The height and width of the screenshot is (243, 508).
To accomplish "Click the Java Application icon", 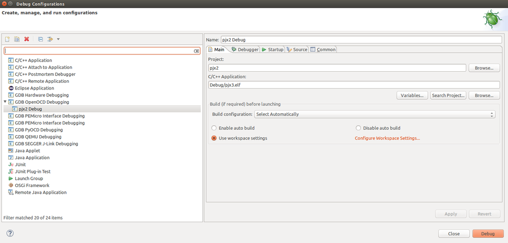I will tap(11, 158).
